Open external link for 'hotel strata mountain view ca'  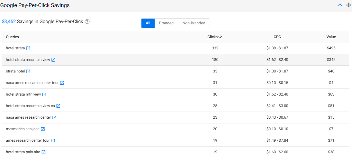[x=59, y=106]
